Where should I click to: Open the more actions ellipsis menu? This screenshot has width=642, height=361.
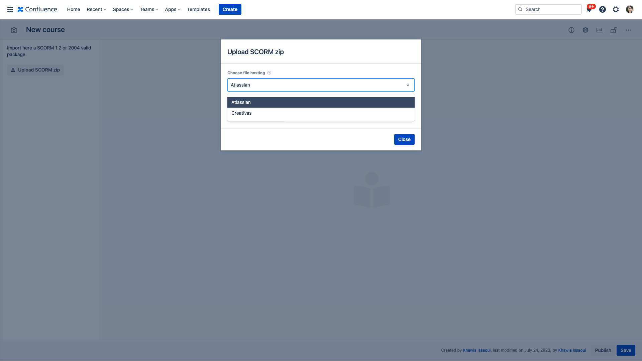628,30
